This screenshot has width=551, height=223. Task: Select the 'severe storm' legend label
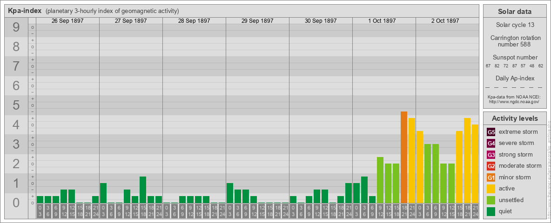pyautogui.click(x=516, y=143)
